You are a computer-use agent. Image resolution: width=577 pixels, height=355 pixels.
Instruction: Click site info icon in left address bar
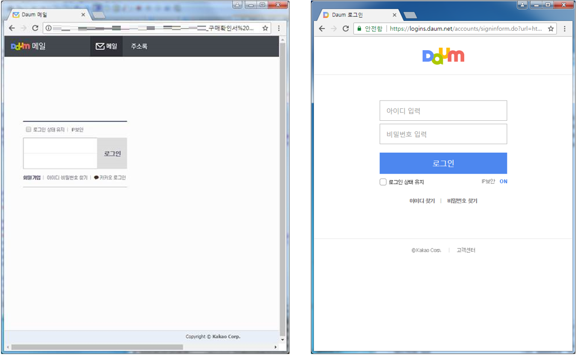pos(48,28)
